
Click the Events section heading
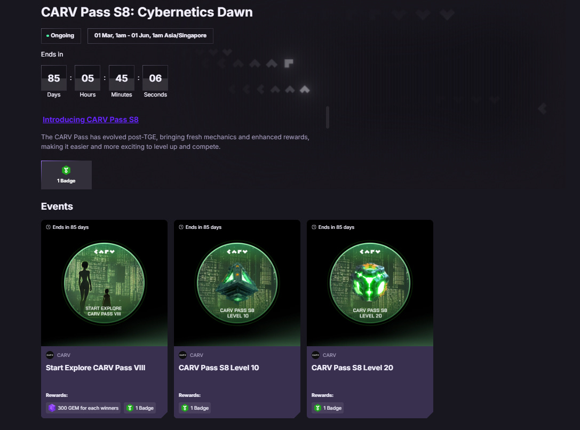57,206
